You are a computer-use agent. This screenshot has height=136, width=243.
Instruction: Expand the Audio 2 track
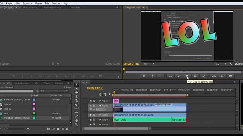pyautogui.click(x=100, y=120)
